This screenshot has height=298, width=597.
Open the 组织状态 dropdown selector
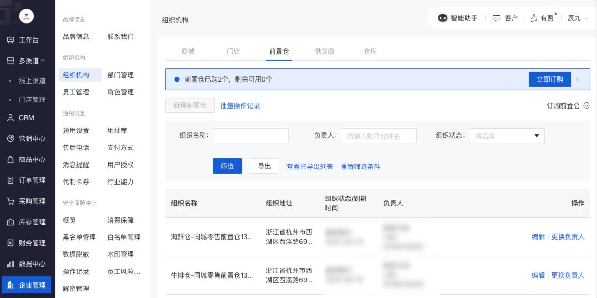(506, 136)
